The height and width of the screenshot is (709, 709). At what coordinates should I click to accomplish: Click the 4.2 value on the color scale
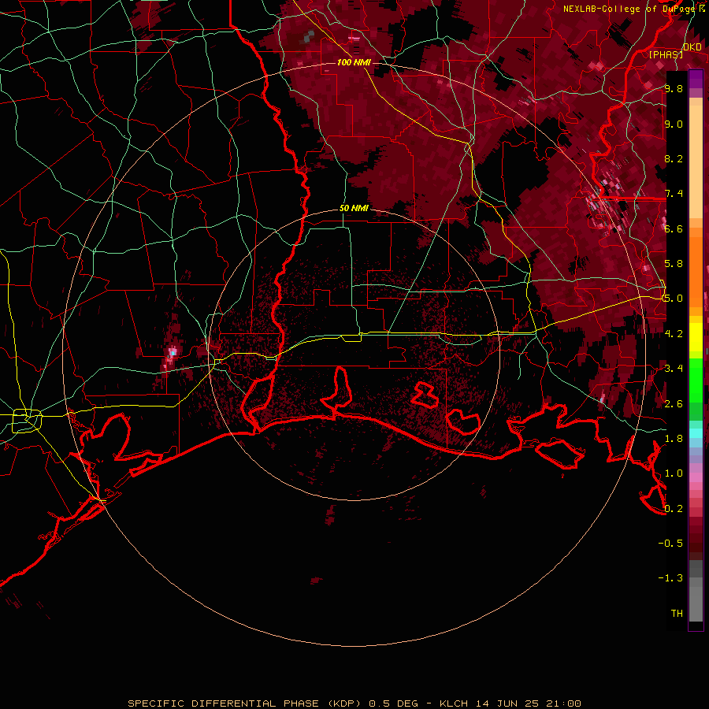674,334
